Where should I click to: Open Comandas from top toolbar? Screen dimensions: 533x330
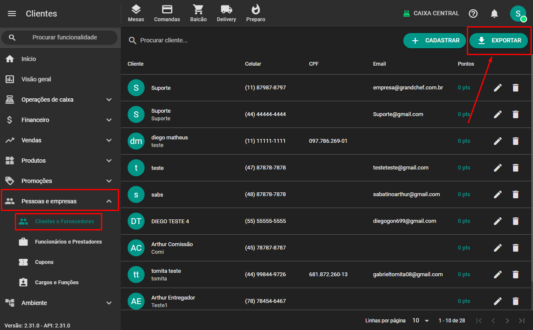click(x=167, y=14)
